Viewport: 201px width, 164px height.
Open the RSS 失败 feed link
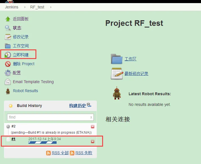[x=84, y=153]
